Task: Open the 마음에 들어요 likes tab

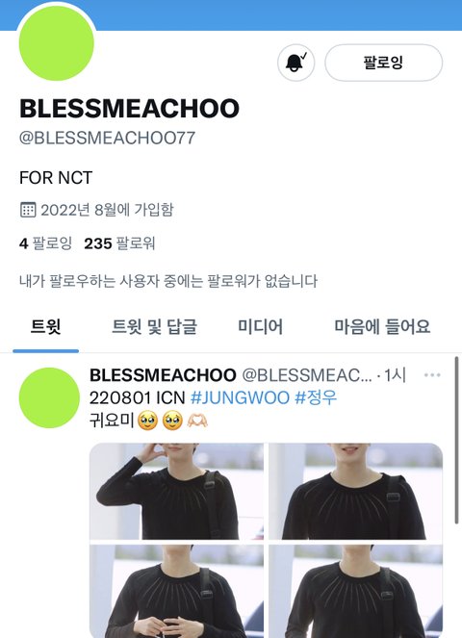Action: [x=382, y=327]
